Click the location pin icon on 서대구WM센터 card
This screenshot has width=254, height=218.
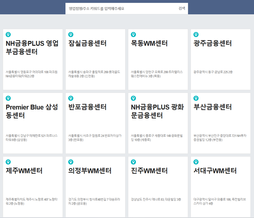[196, 162]
